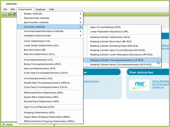
Task: Choose Staircase Voltammetry (SCV)
Action: coord(50,54)
